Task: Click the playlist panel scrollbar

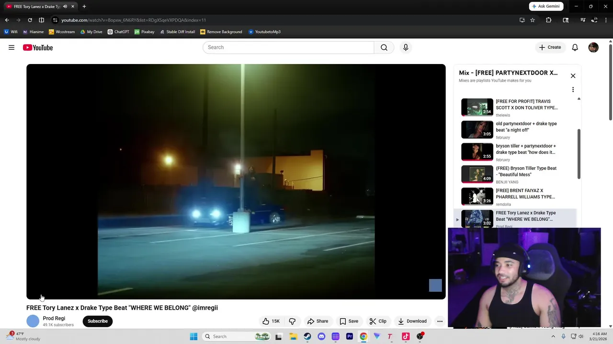Action: 579,154
